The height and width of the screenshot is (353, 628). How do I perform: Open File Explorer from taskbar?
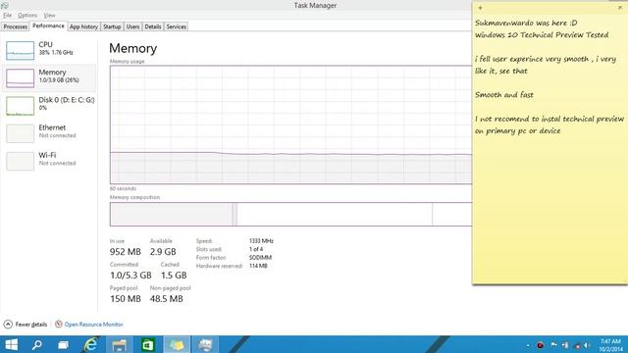(120, 344)
